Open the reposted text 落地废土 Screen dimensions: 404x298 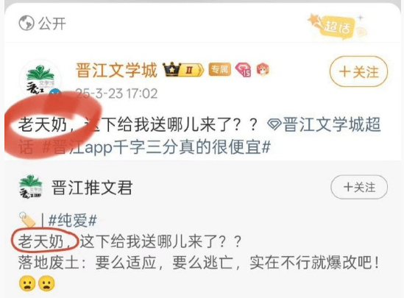click(x=48, y=263)
